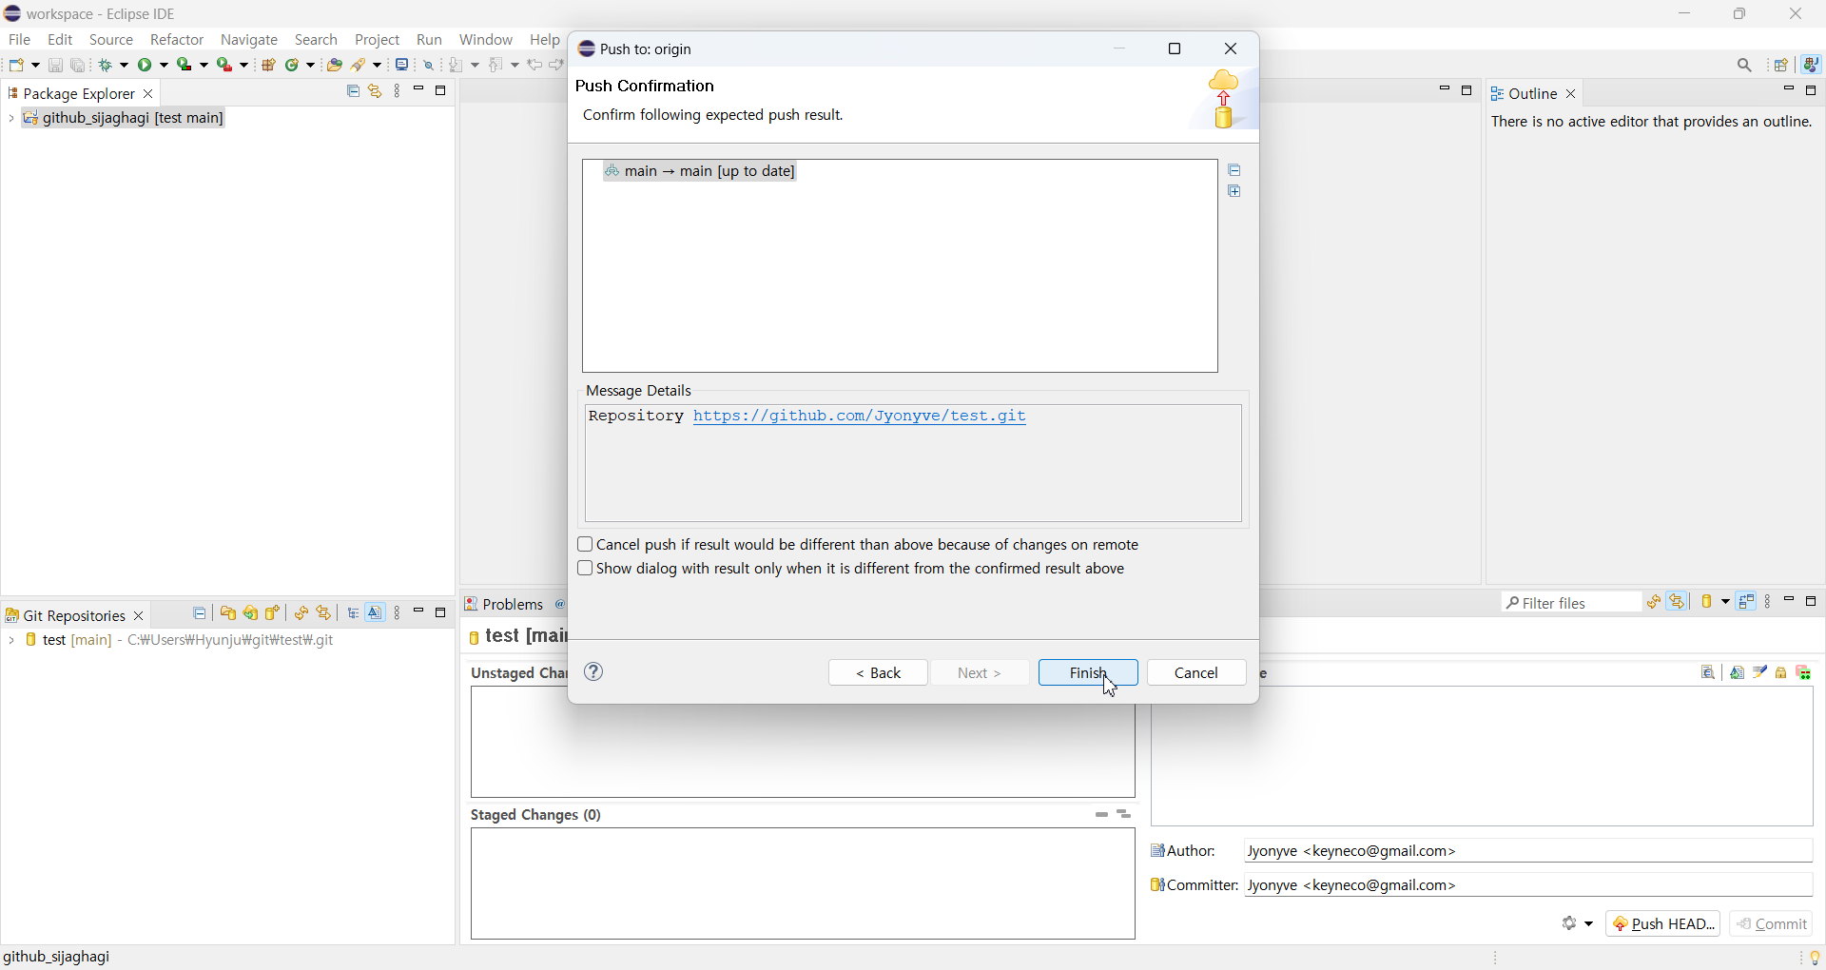Open Coverage configurations dropdown arrow
The image size is (1826, 970).
pyautogui.click(x=204, y=66)
